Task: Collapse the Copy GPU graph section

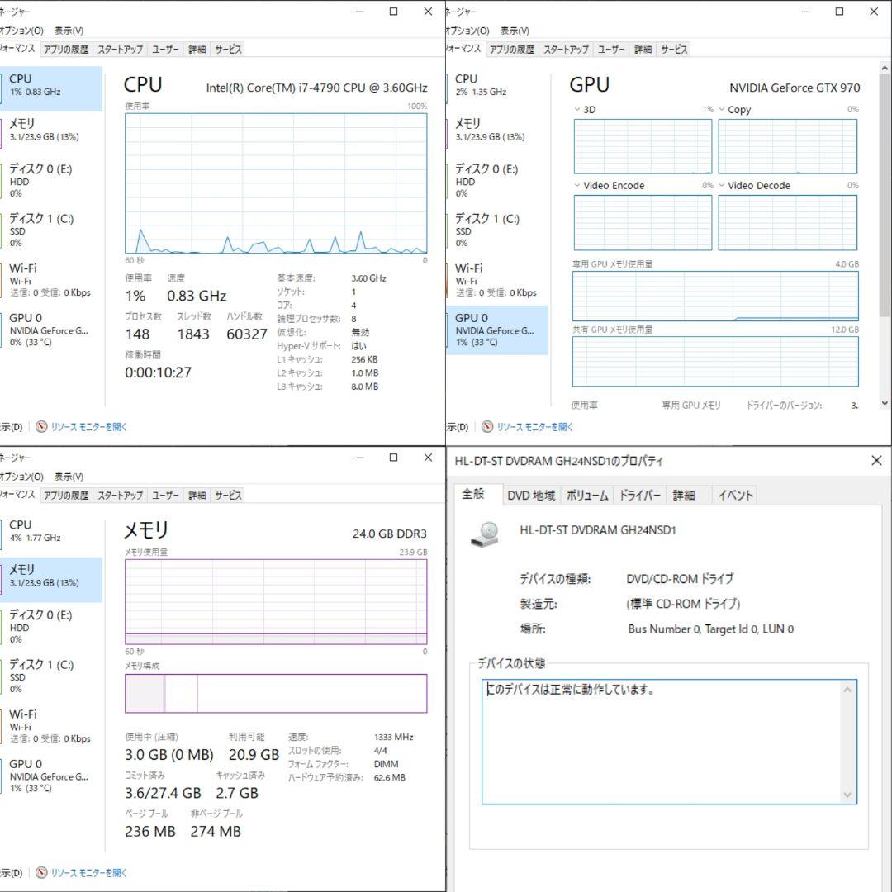Action: pos(721,109)
